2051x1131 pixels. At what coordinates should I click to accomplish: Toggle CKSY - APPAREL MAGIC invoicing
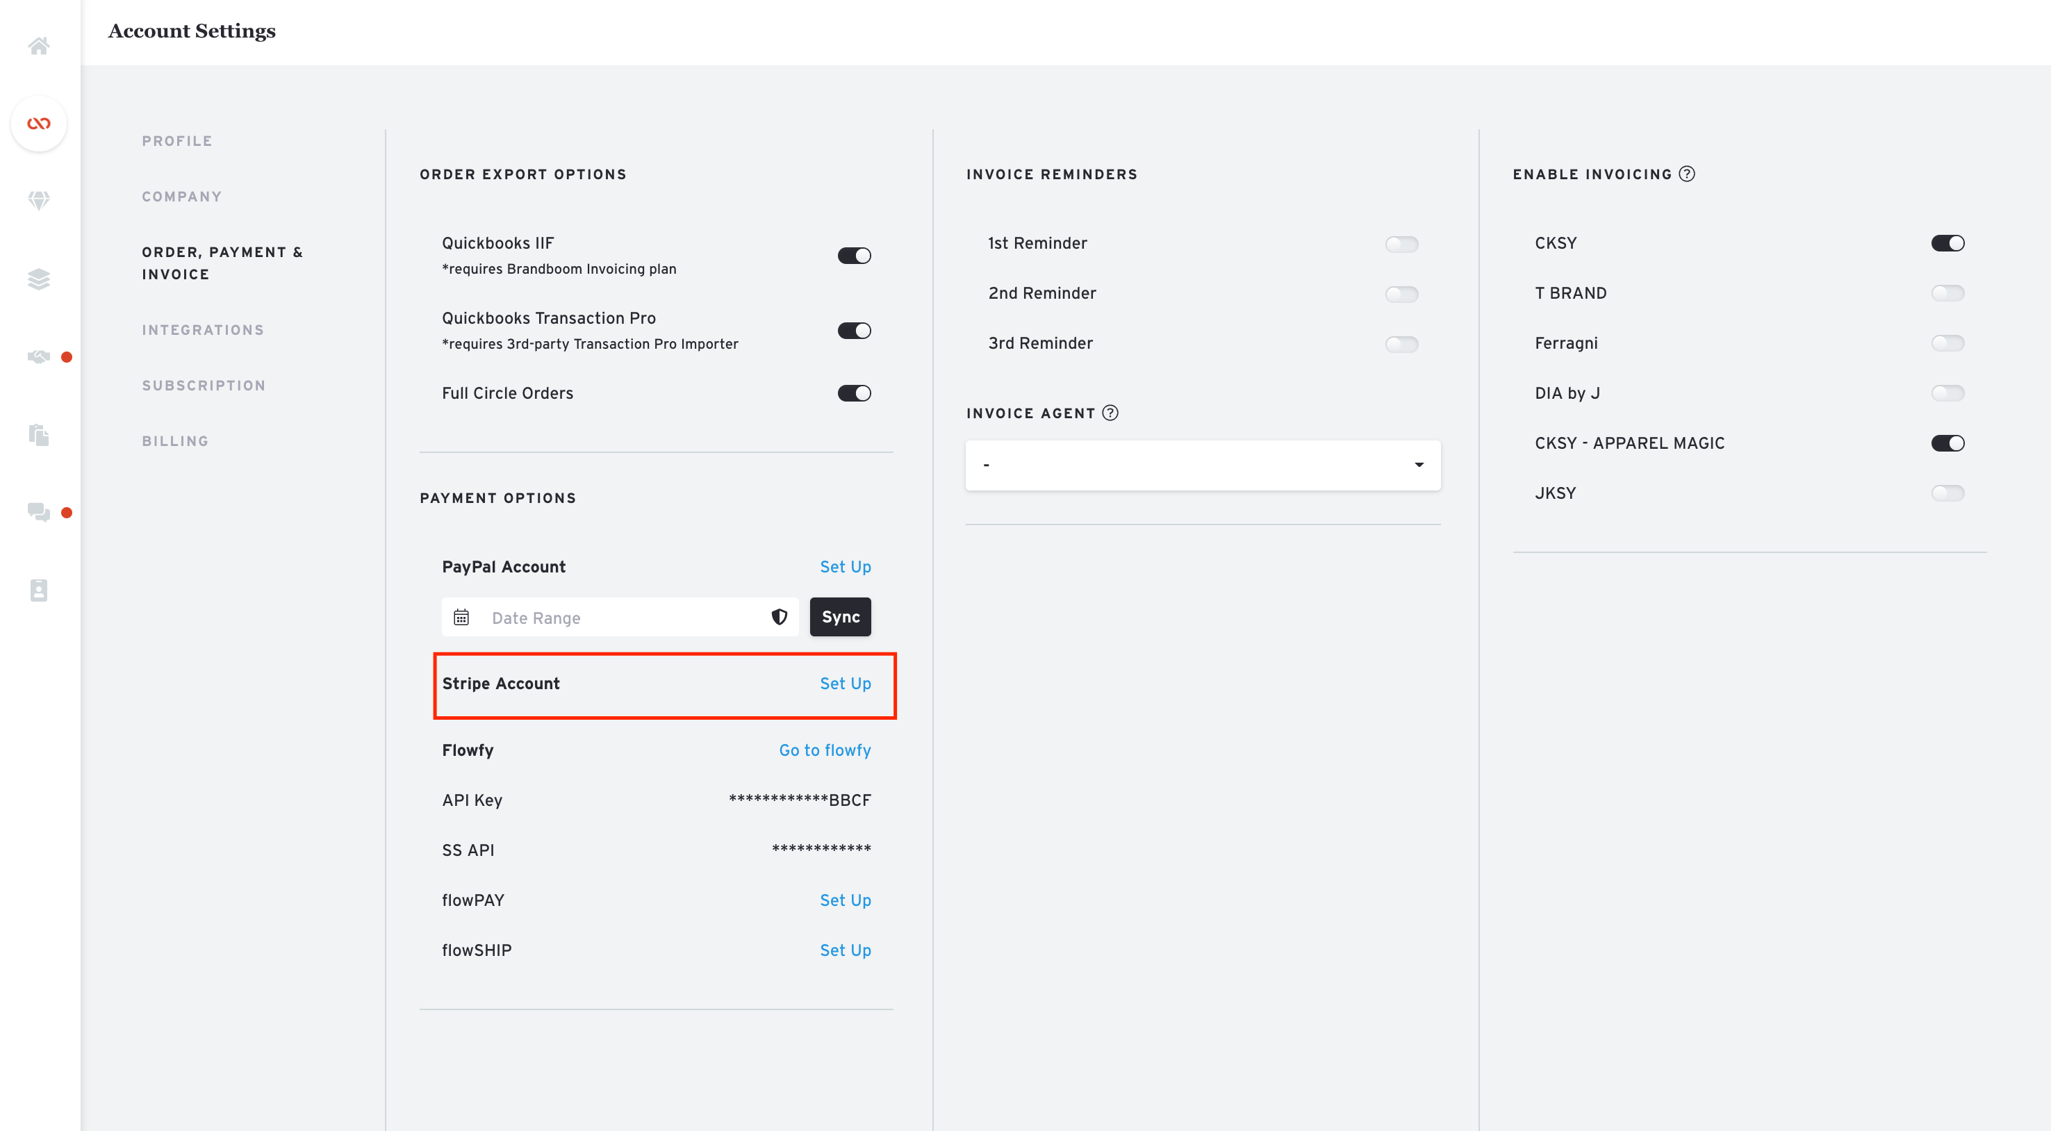tap(1947, 443)
